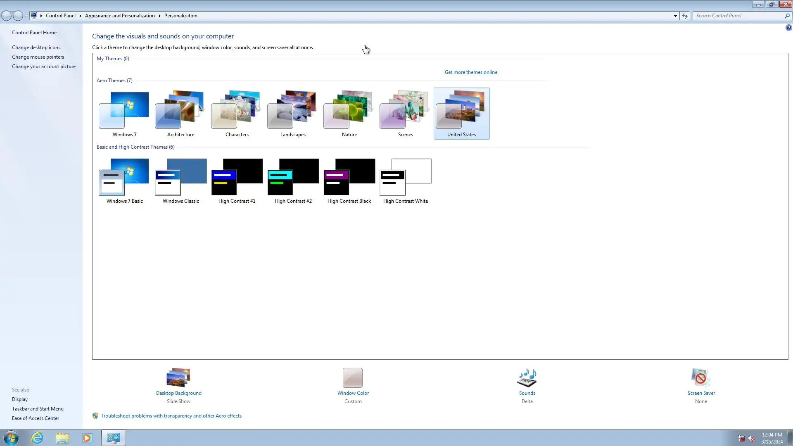
Task: Click Get more themes online link
Action: [x=471, y=72]
